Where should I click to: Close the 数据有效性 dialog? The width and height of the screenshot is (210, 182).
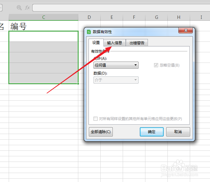point(186,30)
